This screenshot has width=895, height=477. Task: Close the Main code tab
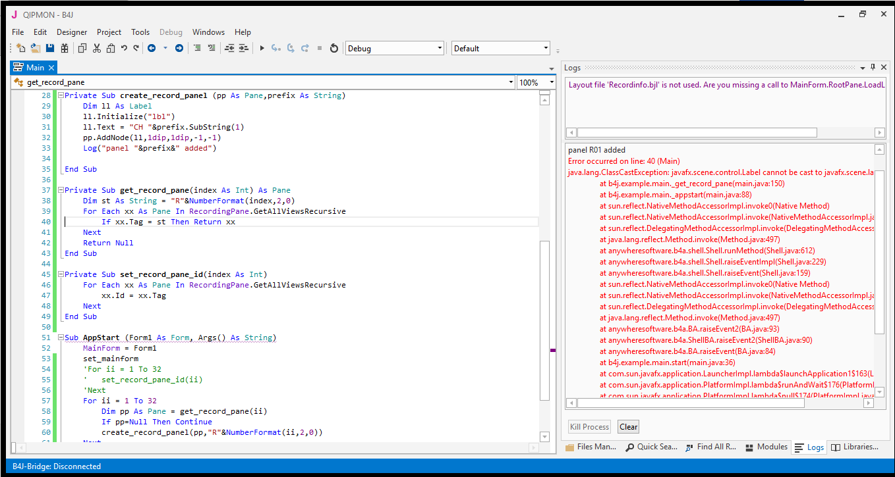(x=51, y=67)
